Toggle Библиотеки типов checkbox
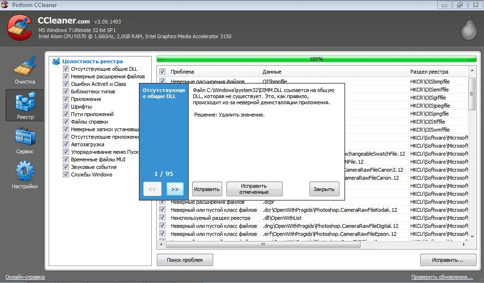Viewport: 484px width, 283px height. [66, 91]
